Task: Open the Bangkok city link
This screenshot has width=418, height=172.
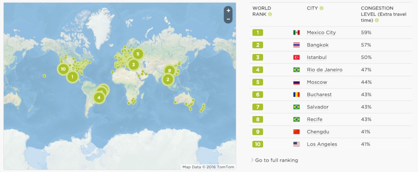Action: pos(318,45)
